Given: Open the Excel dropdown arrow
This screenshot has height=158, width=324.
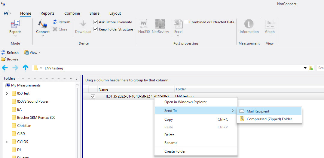Looking at the screenshot, I should click(178, 36).
